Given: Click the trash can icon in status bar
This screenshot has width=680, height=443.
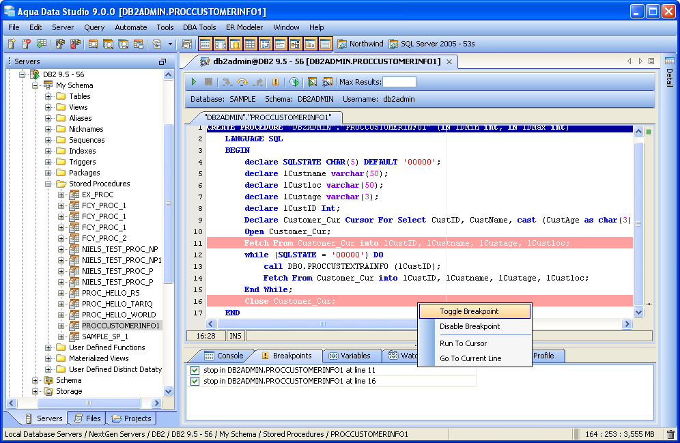Looking at the screenshot, I should 670,434.
